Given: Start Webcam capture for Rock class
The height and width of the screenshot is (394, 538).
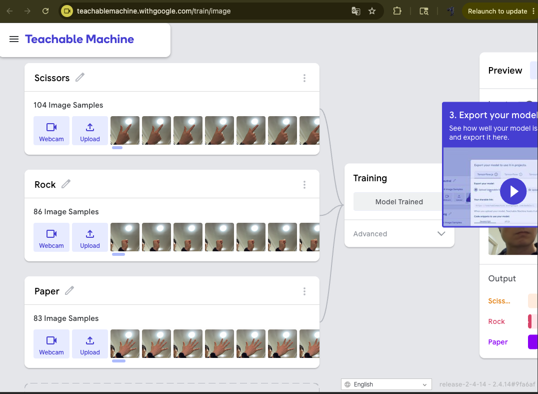Looking at the screenshot, I should point(51,237).
